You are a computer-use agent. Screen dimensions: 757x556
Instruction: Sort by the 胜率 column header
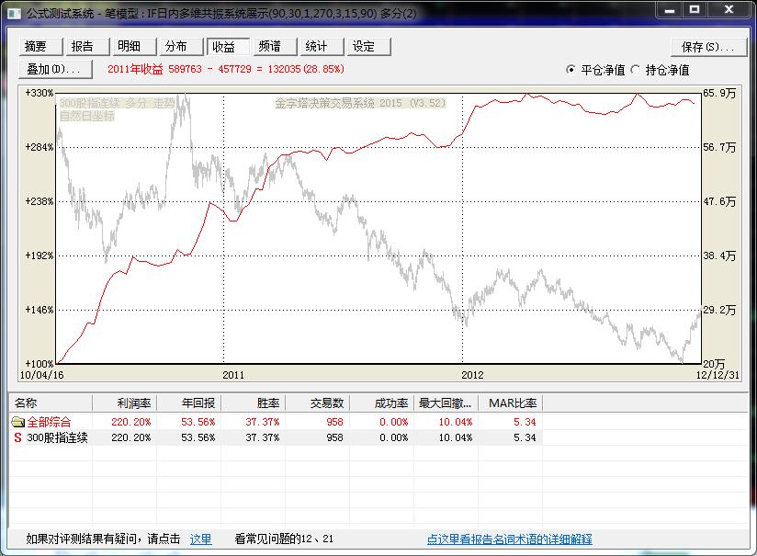[253, 403]
